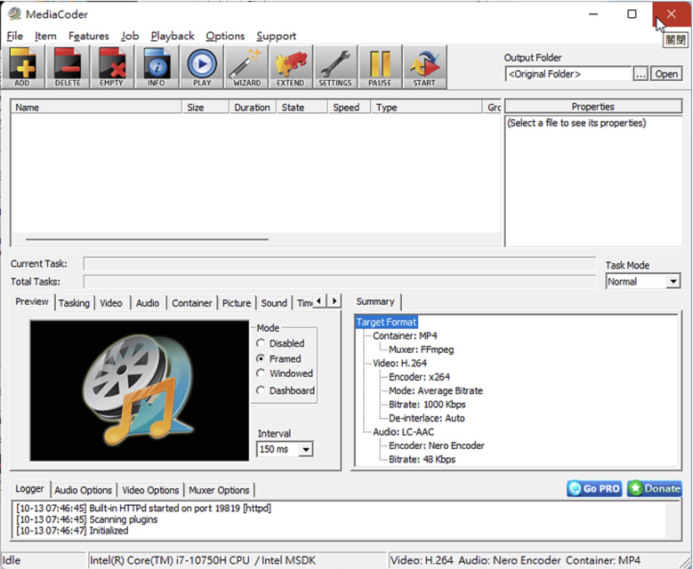Open the Task Mode dropdown
Image resolution: width=693 pixels, height=569 pixels.
[674, 281]
